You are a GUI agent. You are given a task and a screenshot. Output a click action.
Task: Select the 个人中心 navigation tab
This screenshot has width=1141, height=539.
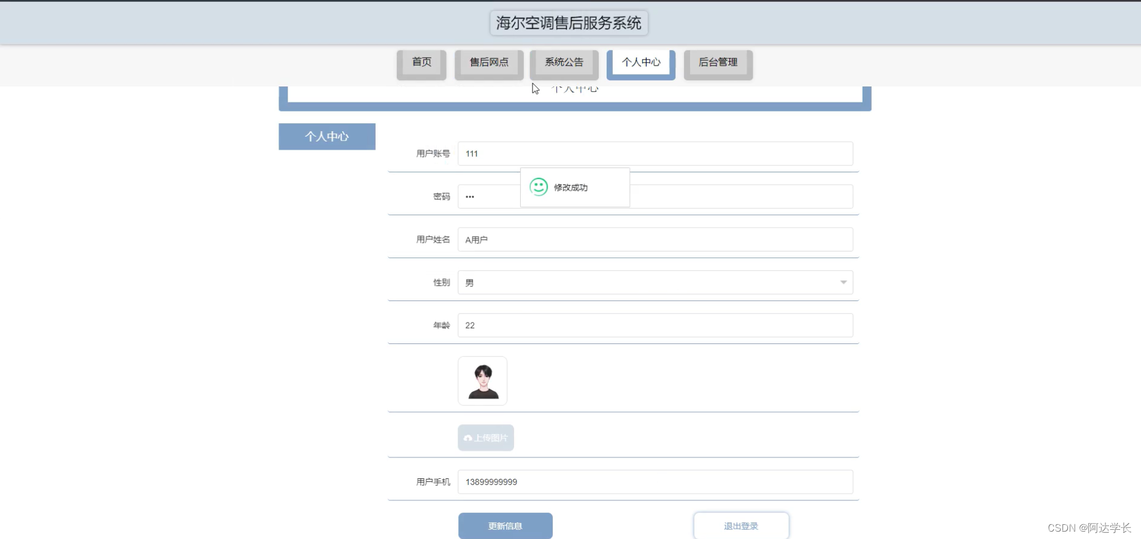pyautogui.click(x=641, y=64)
